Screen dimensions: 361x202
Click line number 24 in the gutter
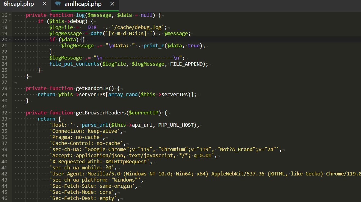click(4, 64)
